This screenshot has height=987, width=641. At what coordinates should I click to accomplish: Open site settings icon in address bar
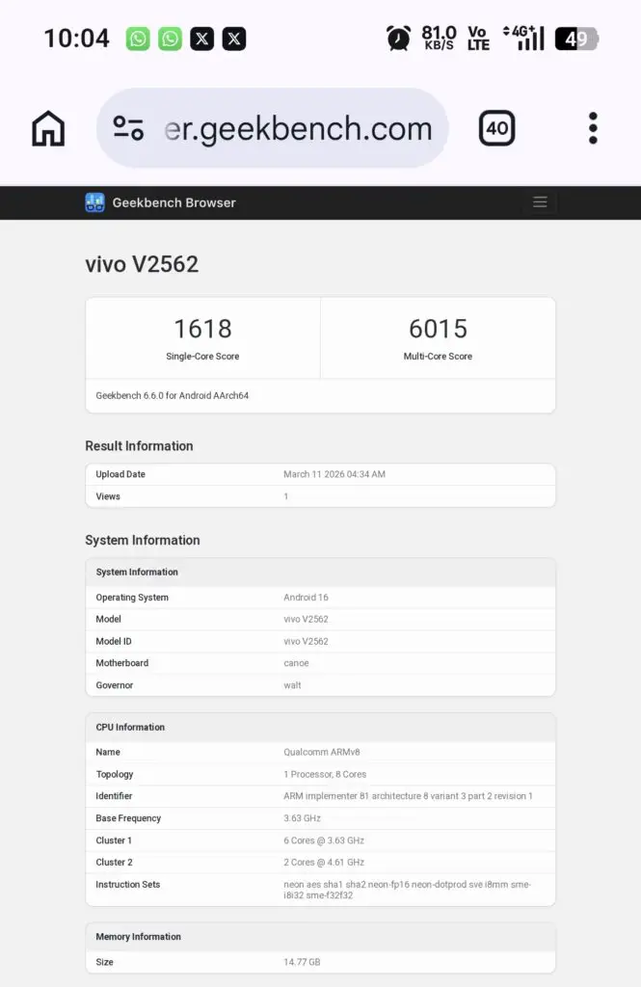click(128, 128)
